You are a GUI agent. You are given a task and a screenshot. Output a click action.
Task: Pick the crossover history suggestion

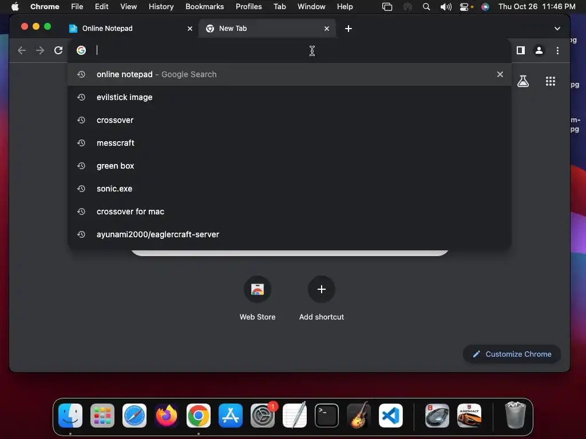pyautogui.click(x=289, y=120)
